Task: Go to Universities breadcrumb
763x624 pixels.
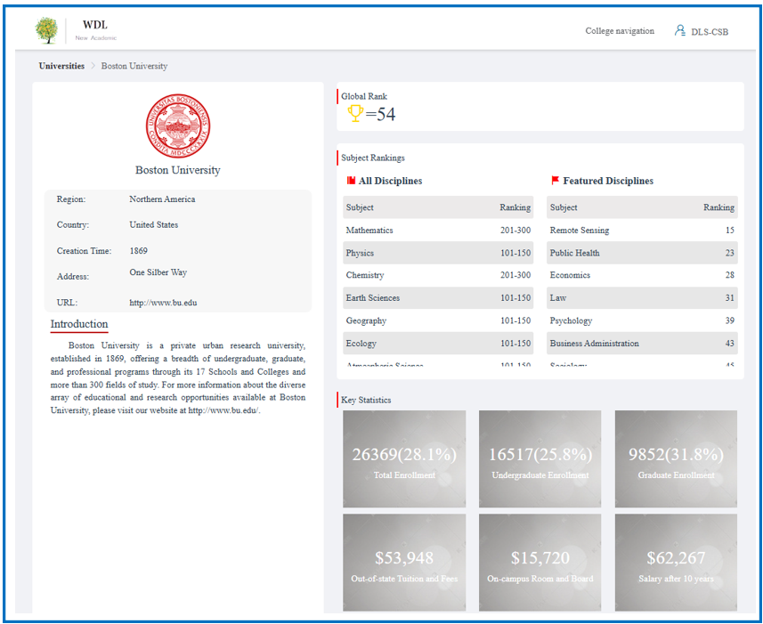Action: click(x=61, y=66)
